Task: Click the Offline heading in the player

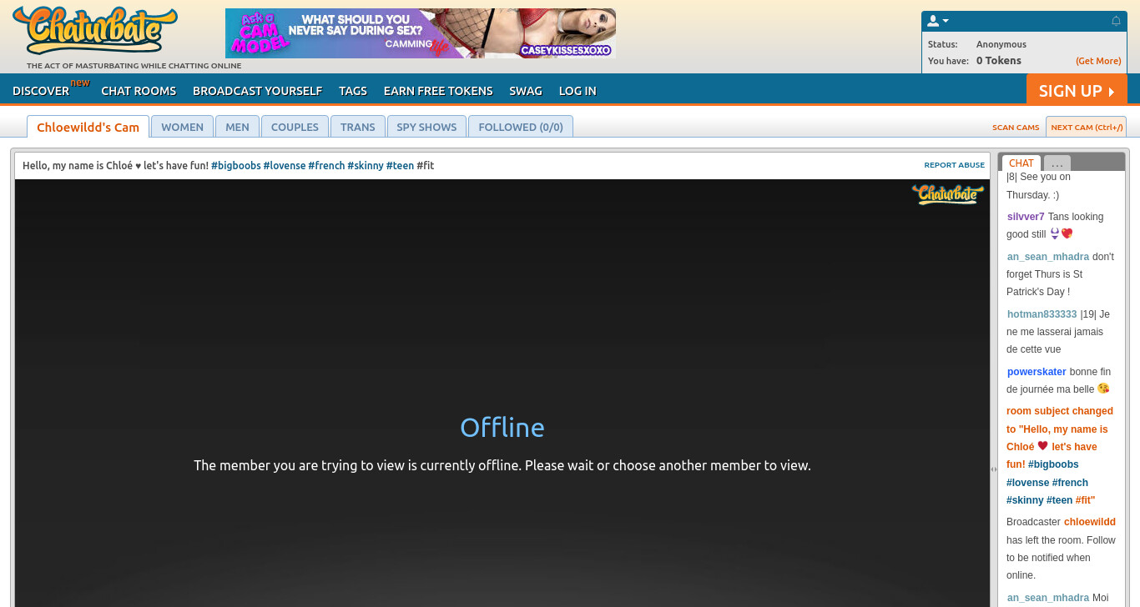Action: [502, 428]
